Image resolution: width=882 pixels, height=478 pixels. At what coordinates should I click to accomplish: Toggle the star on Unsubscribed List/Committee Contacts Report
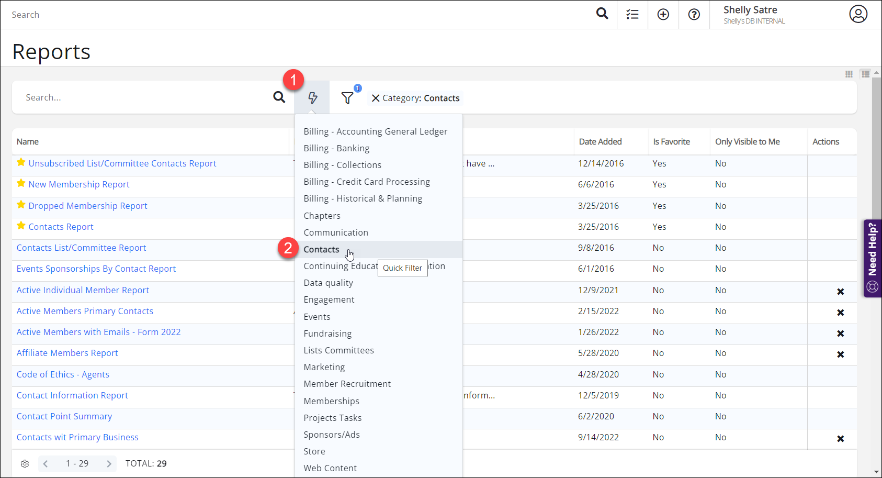20,162
